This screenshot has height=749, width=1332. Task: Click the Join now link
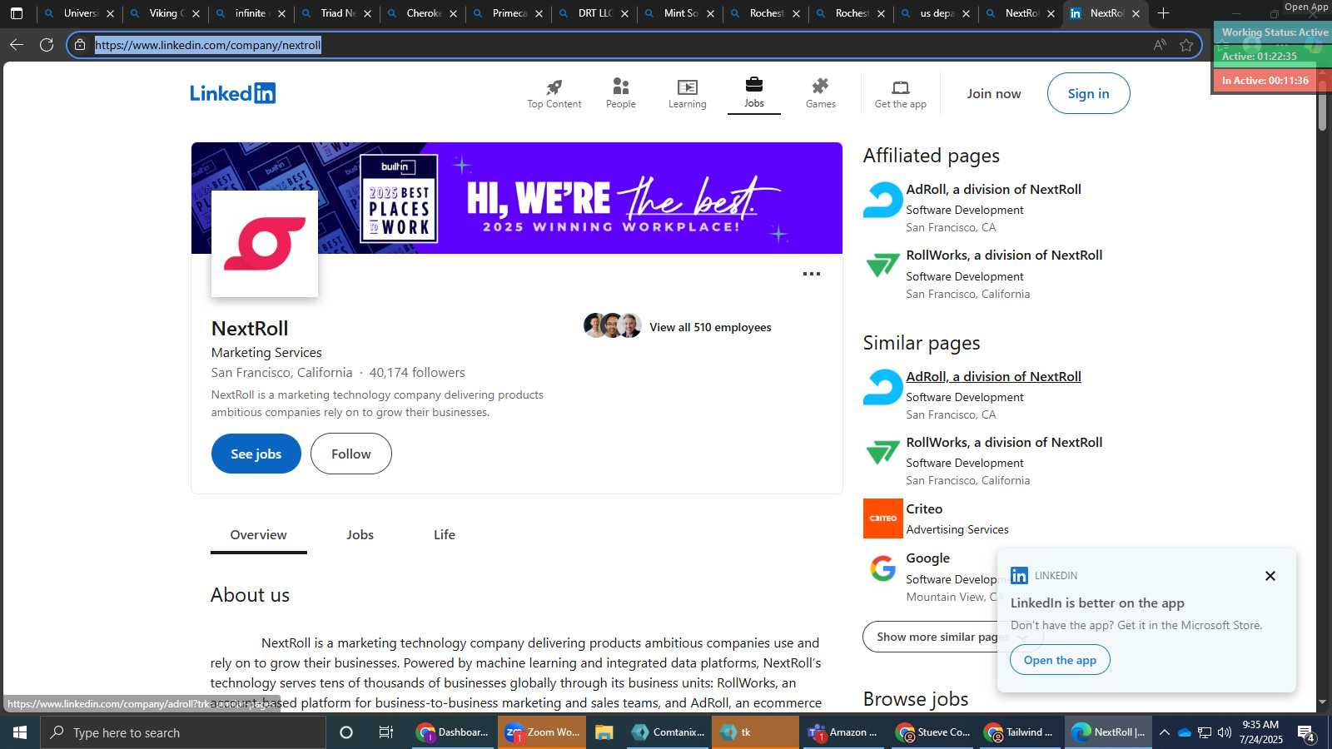pyautogui.click(x=994, y=93)
